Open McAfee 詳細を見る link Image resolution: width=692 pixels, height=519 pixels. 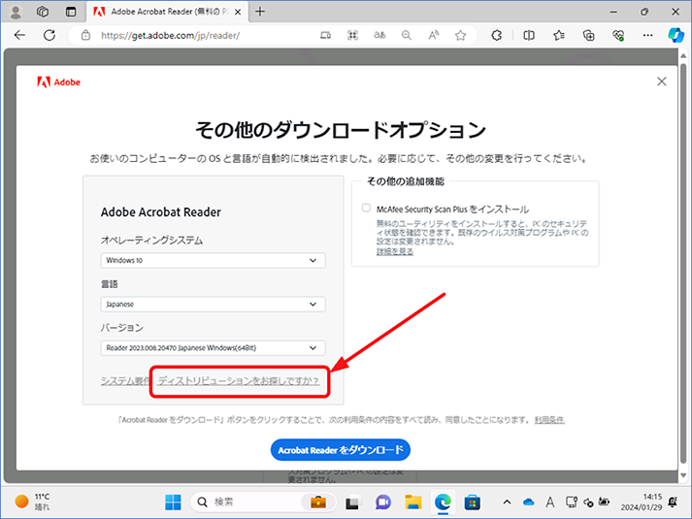395,251
